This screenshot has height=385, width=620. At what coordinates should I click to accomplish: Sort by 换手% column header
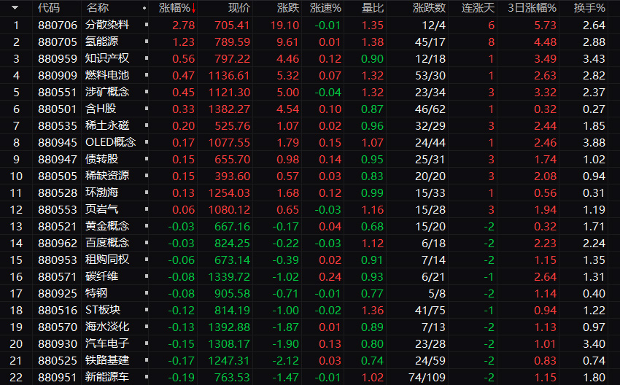(x=589, y=8)
